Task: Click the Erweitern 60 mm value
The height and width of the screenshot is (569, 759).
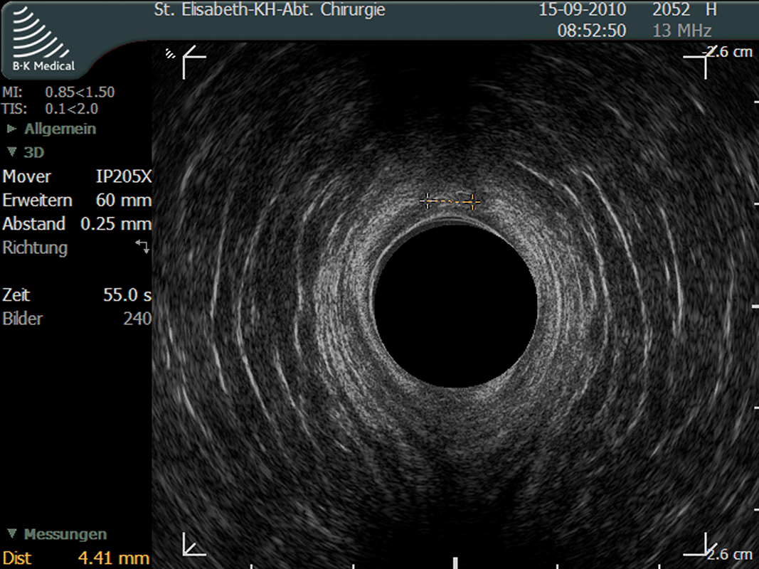Action: (124, 200)
